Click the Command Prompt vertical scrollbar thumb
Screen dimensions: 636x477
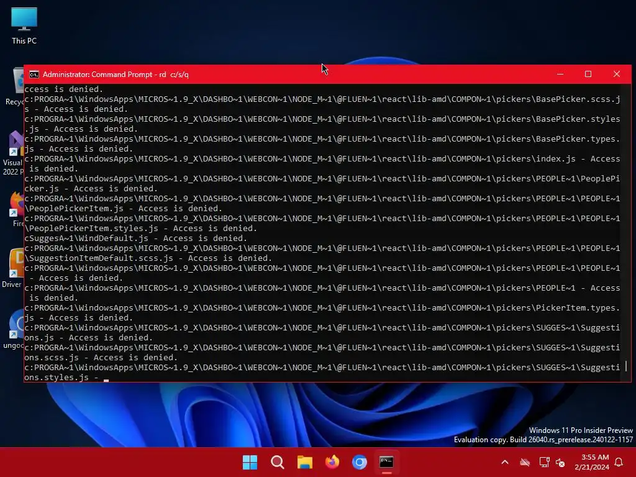626,366
